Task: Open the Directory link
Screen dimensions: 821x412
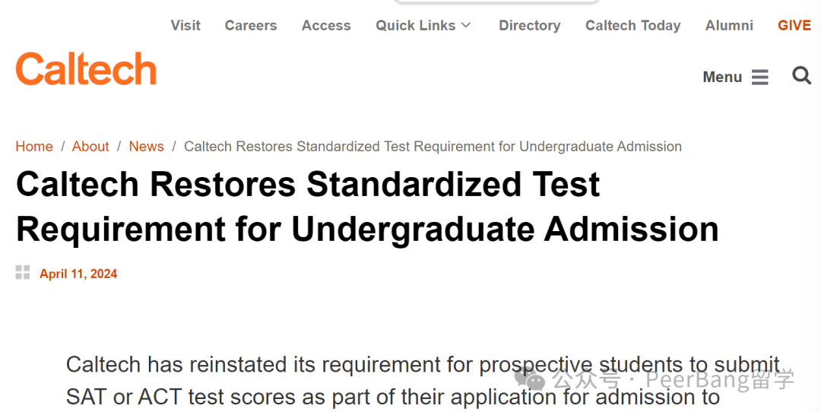Action: [x=529, y=25]
